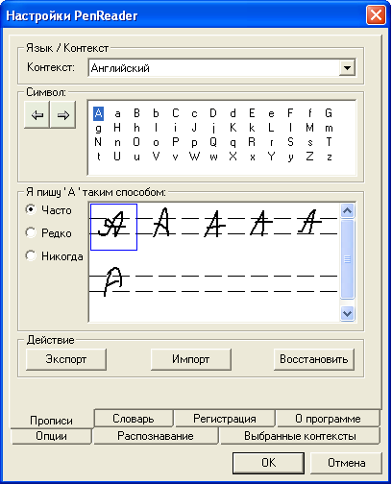This screenshot has width=392, height=484.
Task: Select uppercase K in symbol grid
Action: 233,128
